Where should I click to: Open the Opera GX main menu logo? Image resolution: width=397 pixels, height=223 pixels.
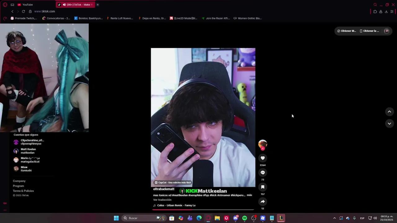point(5,5)
